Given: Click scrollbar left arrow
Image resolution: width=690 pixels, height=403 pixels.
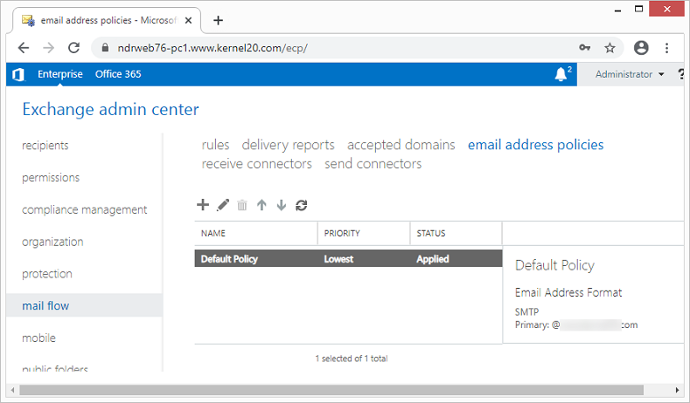Looking at the screenshot, I should click(x=12, y=390).
